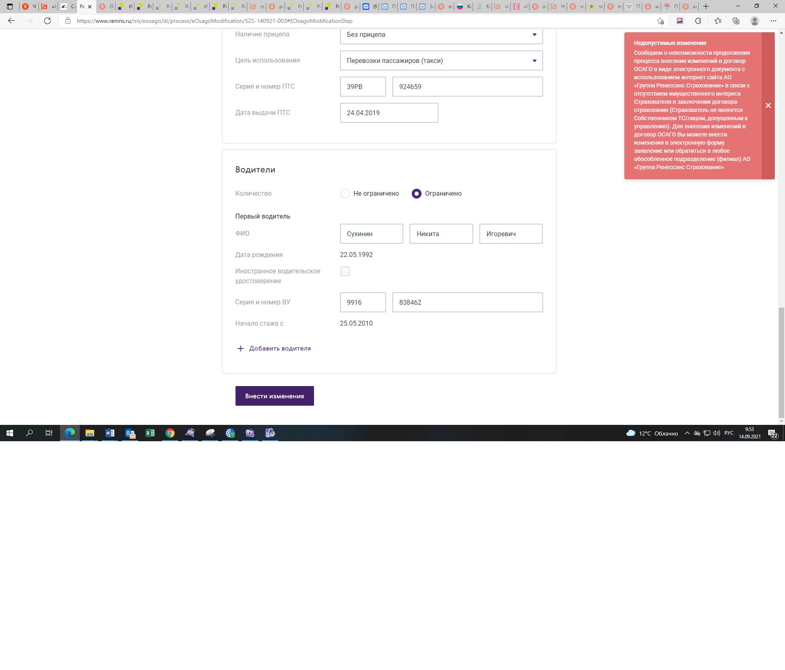Viewport: 785px width, 670px height.
Task: Open the browser profile avatar
Action: 754,21
